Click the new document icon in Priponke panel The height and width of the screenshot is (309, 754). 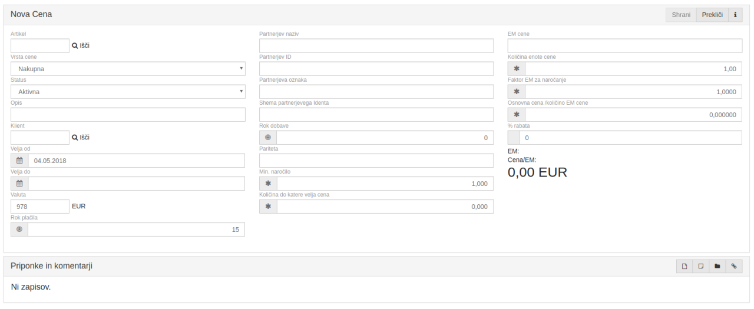tap(684, 266)
